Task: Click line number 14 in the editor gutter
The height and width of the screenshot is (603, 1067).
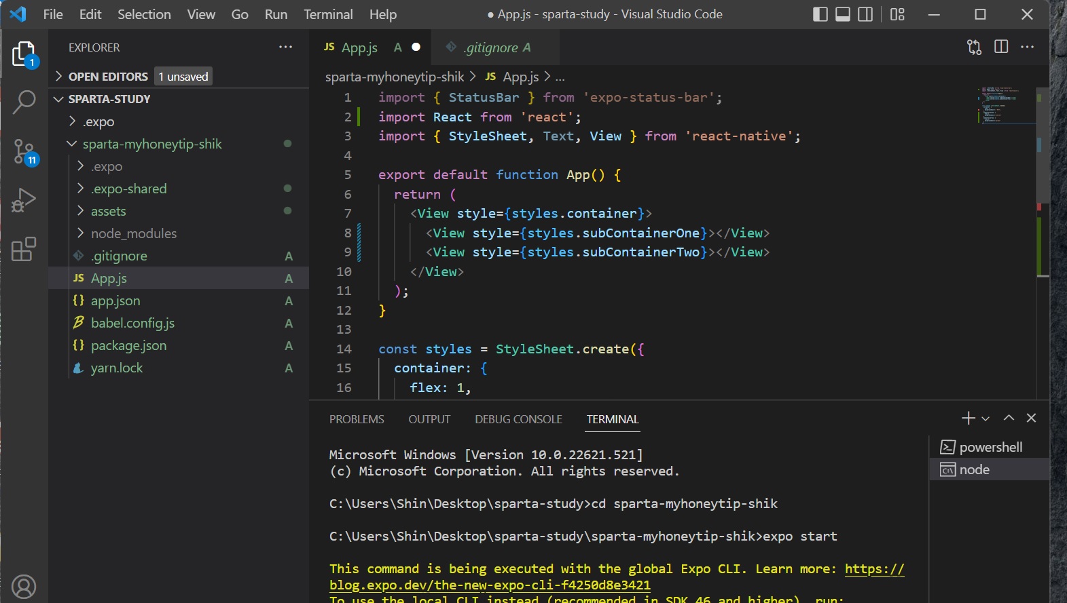Action: pos(344,349)
